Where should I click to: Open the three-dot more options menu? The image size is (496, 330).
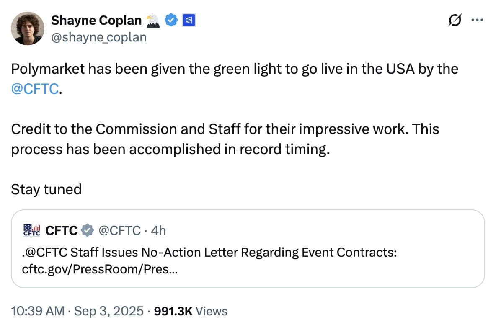477,20
